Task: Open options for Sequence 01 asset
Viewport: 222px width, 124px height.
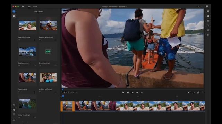Action: [x=35, y=92]
